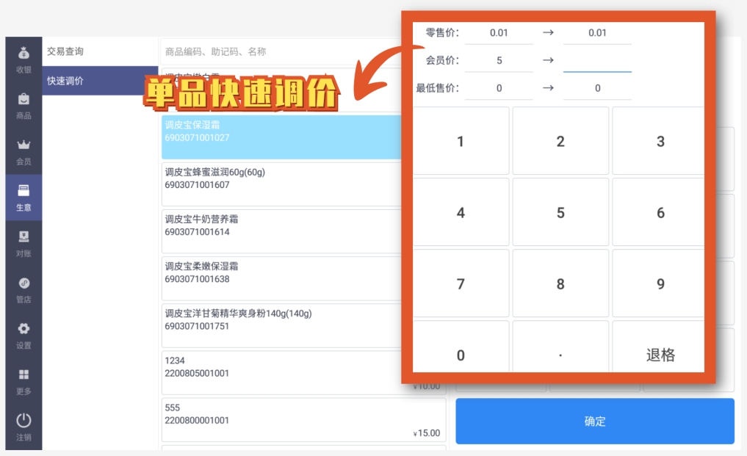Click the new 最低售价 value field

[x=597, y=88]
